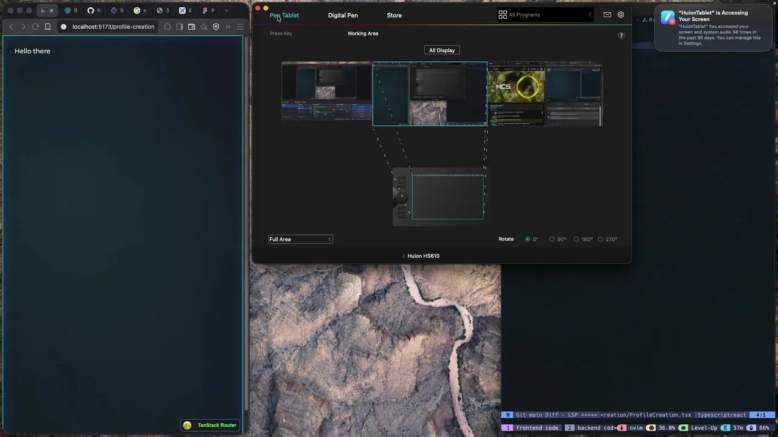Select the display thumbnail showing NCS logo
This screenshot has height=437, width=778.
[516, 94]
